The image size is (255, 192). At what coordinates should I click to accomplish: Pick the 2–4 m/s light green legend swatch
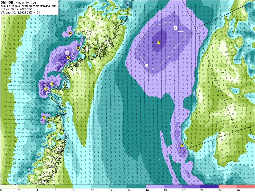27,186
